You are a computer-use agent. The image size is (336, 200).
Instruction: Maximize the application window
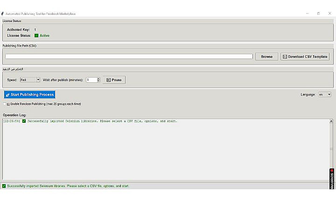pyautogui.click(x=318, y=13)
